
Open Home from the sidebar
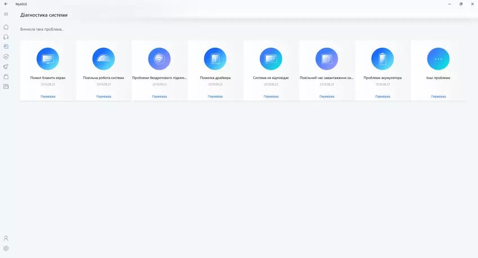tap(6, 26)
